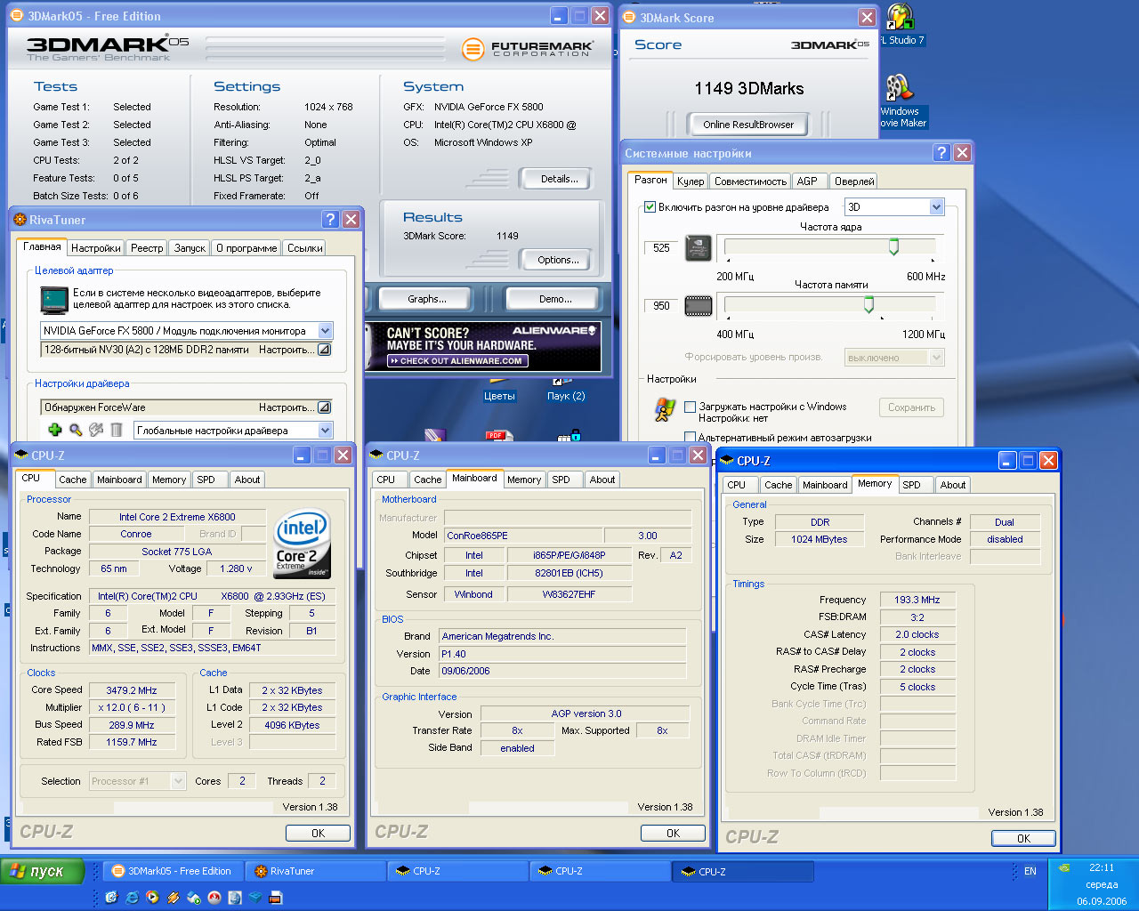Image resolution: width=1139 pixels, height=911 pixels.
Task: Switch to the Оверлей tab
Action: tap(854, 181)
